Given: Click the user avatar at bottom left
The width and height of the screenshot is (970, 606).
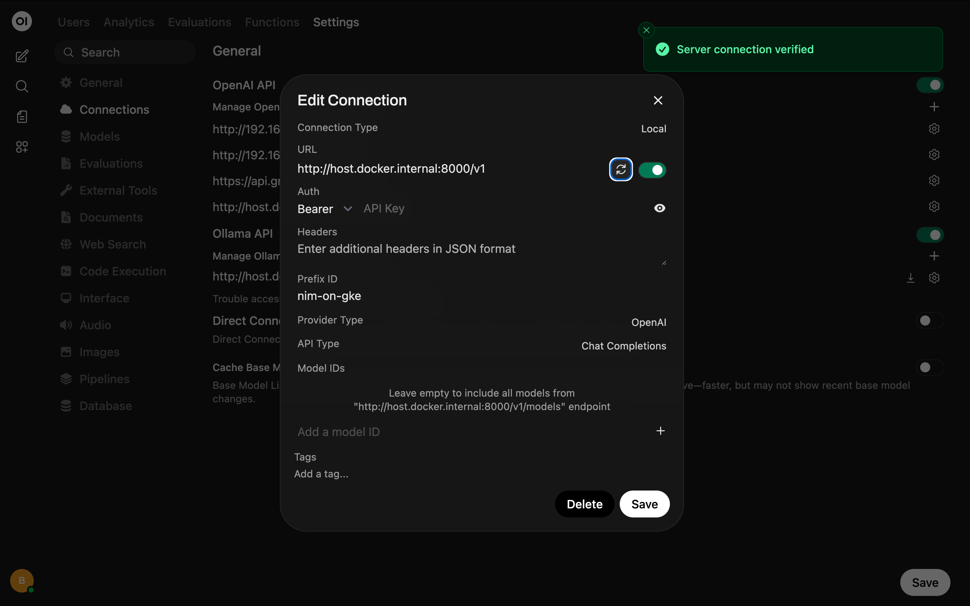Looking at the screenshot, I should 22,581.
